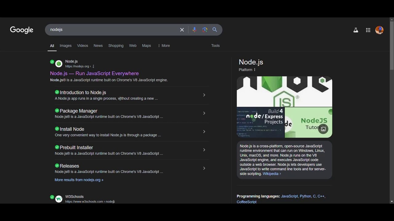Expand the Releases sitelink arrow
This screenshot has width=394, height=221.
coord(204,168)
